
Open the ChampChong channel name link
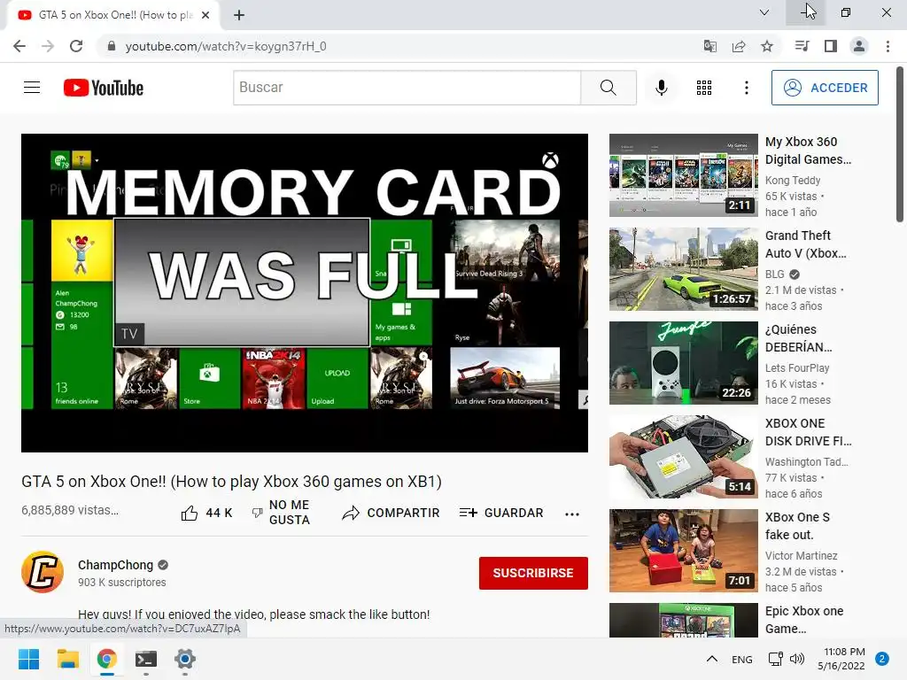coord(116,565)
